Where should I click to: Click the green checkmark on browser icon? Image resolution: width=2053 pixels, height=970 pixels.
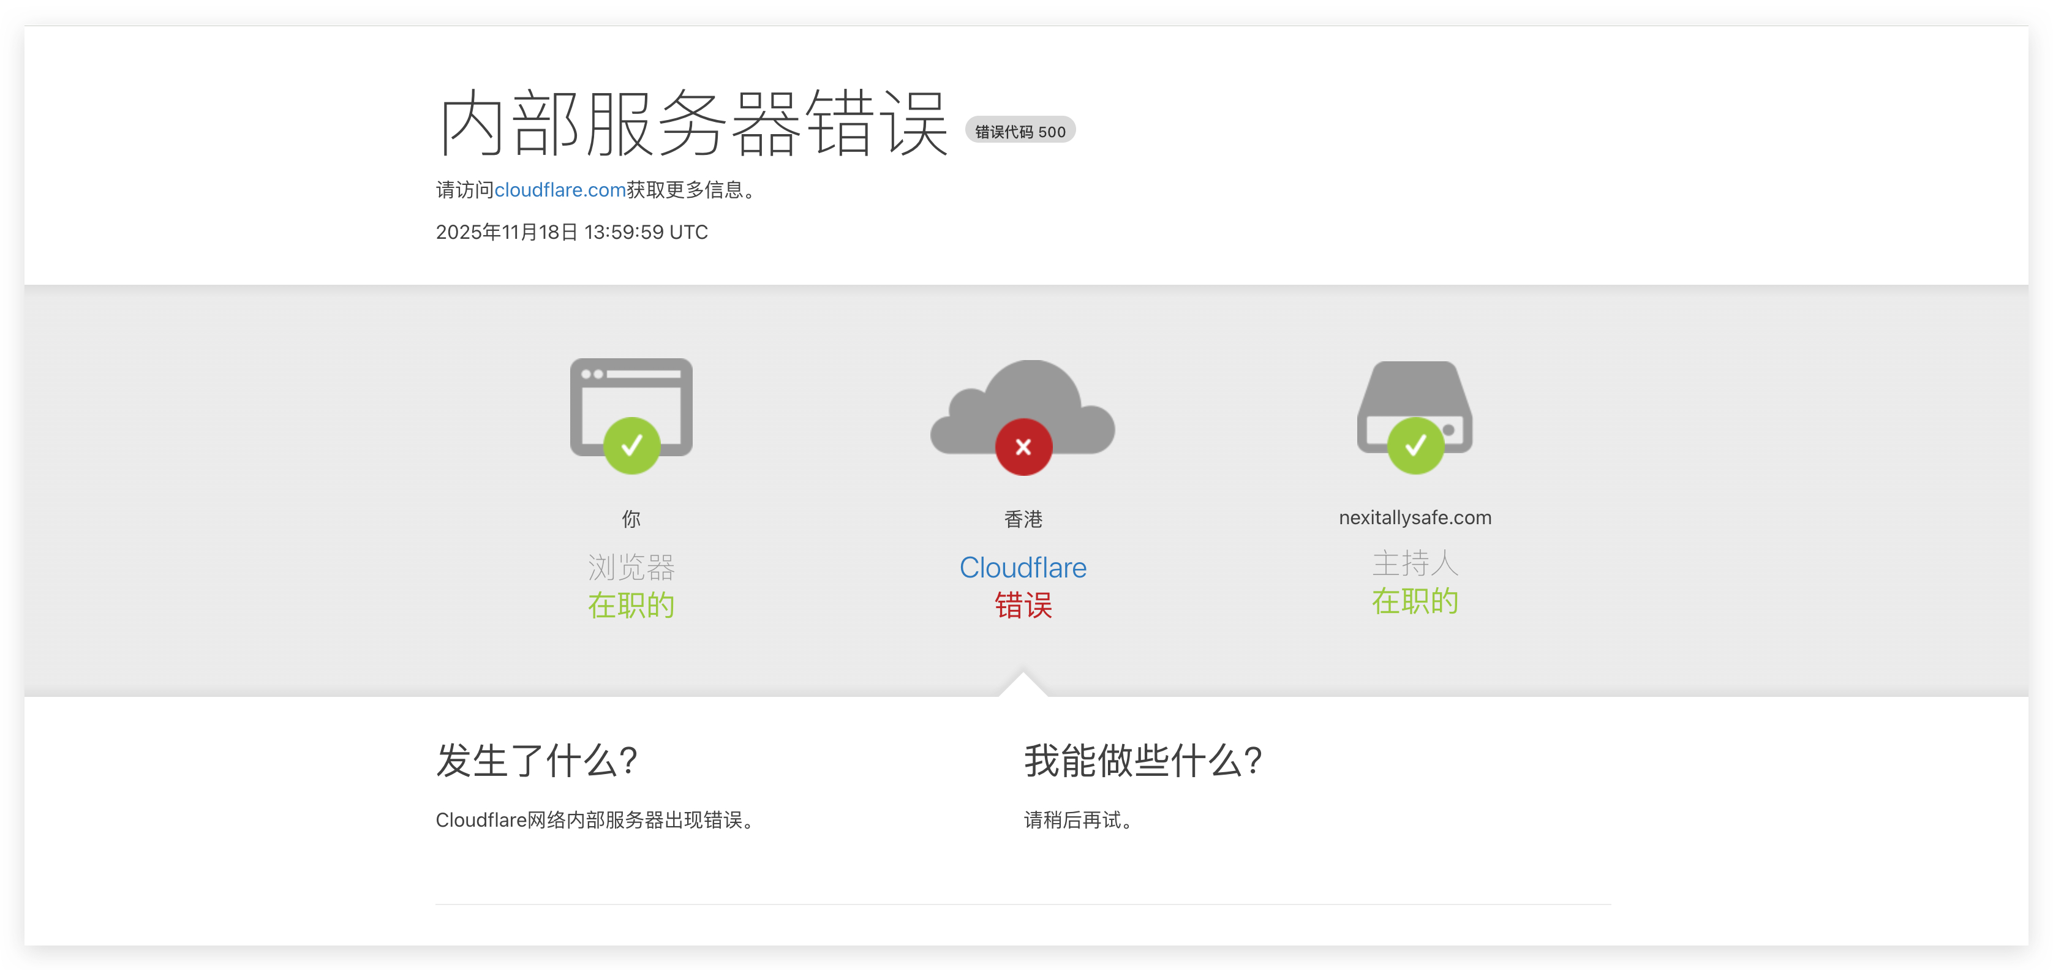click(x=631, y=446)
